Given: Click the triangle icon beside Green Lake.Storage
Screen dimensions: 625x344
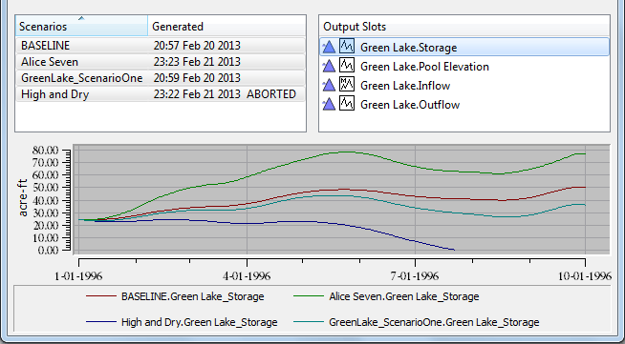Looking at the screenshot, I should coord(329,47).
